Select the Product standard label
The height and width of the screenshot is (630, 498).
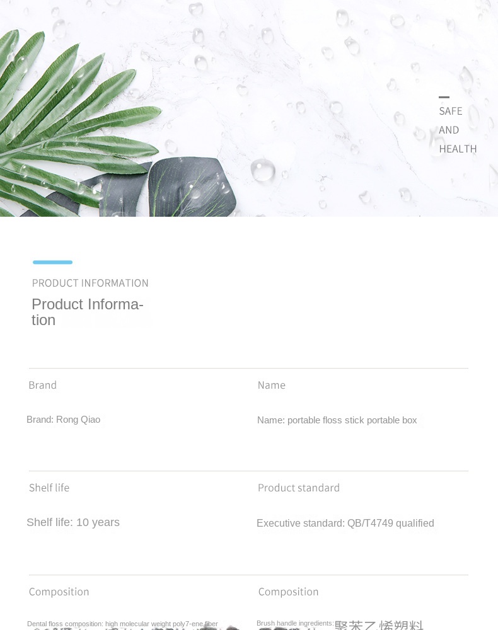point(299,488)
